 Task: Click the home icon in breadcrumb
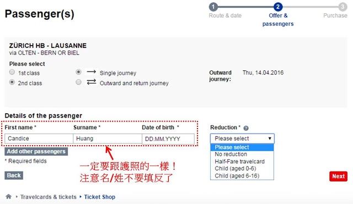[9, 197]
